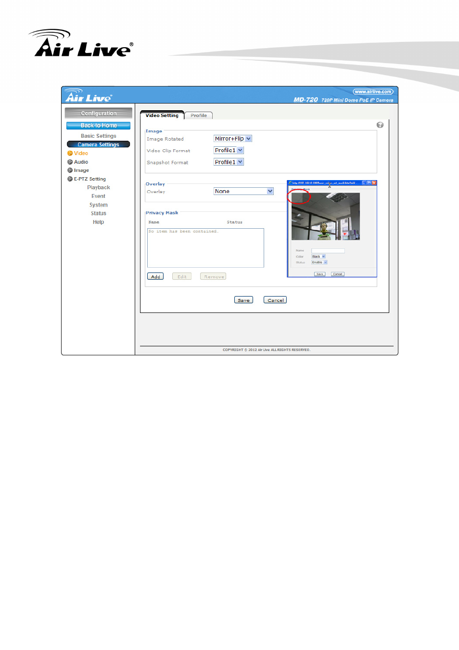
Task: Click the main Save button
Action: 244,300
